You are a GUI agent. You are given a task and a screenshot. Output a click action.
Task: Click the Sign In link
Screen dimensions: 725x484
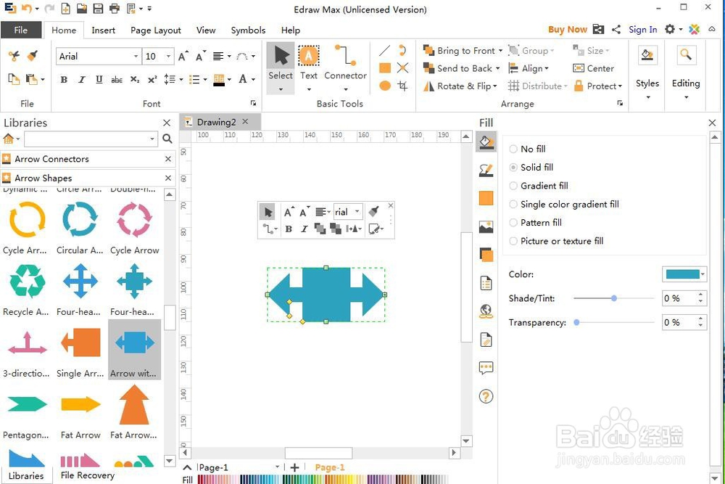[x=642, y=30]
